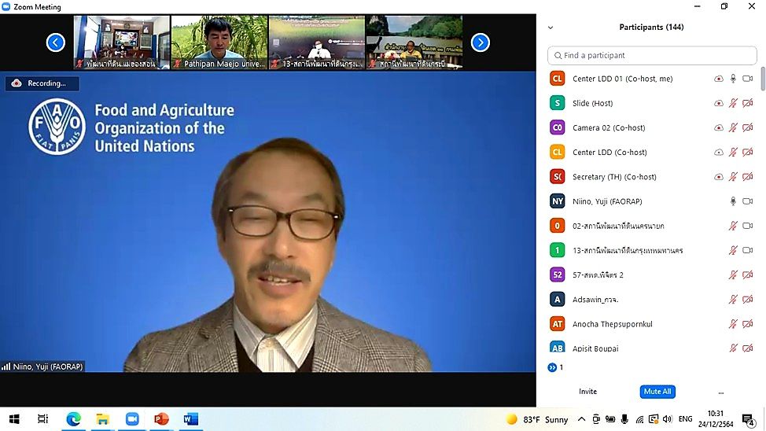Click video-off icon for Apisit Boupai
The height and width of the screenshot is (431, 766).
pos(747,348)
